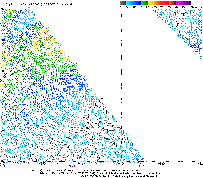Click the '25' legend scale label

pos(155,7)
